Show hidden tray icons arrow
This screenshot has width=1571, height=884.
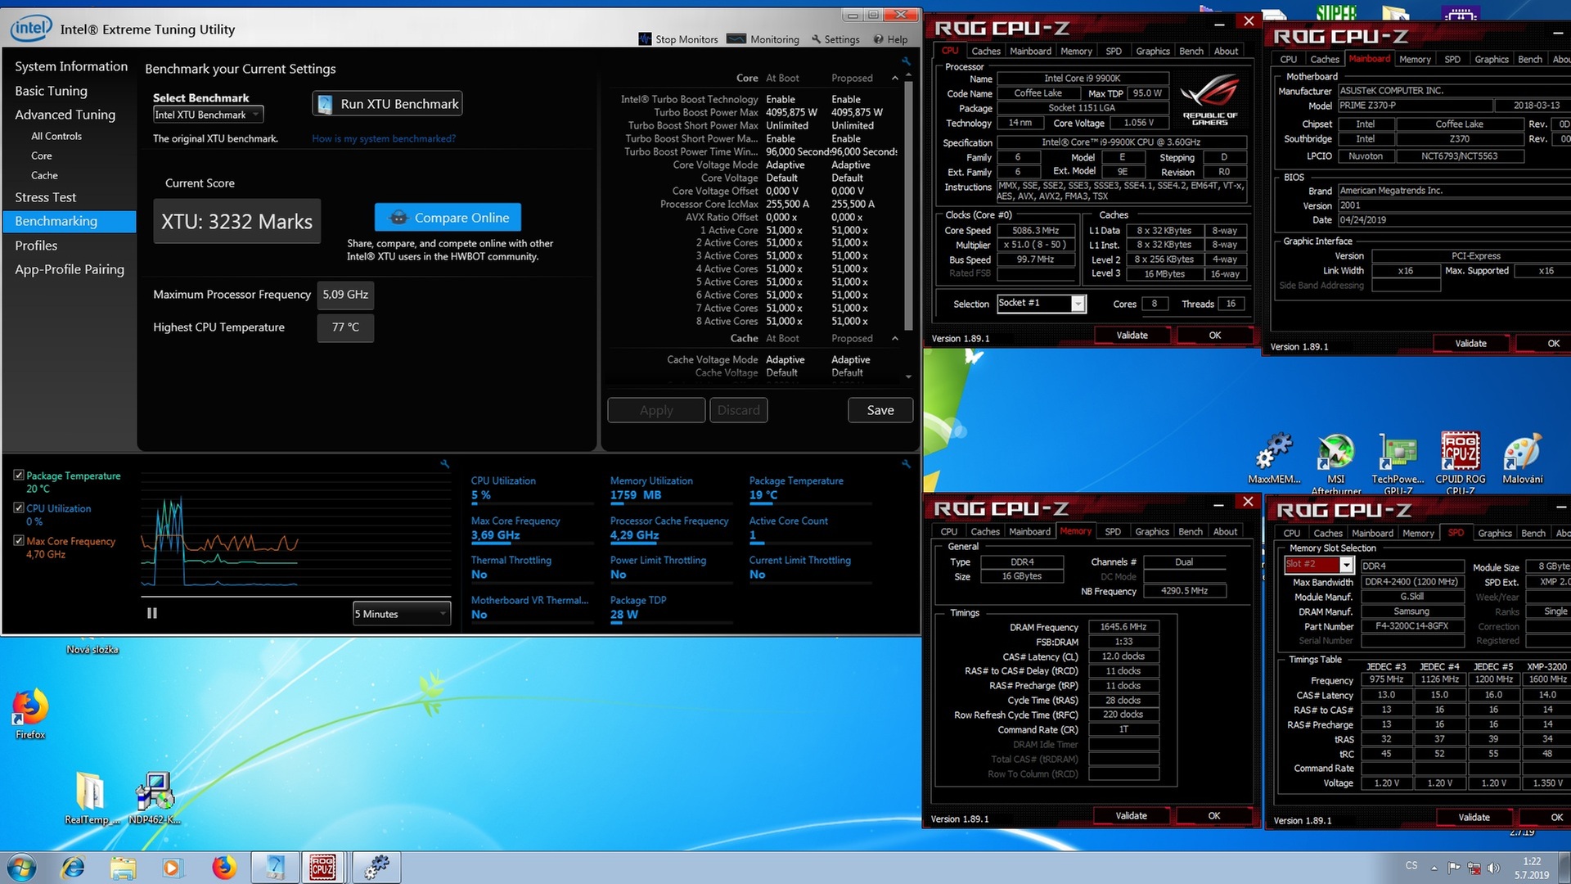click(x=1434, y=868)
